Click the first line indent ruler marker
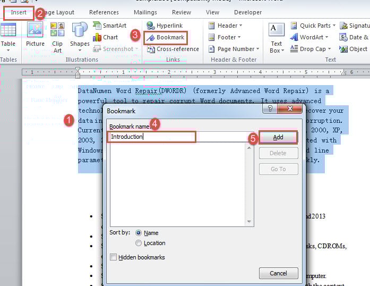This screenshot has height=286, width=370. pyautogui.click(x=78, y=70)
